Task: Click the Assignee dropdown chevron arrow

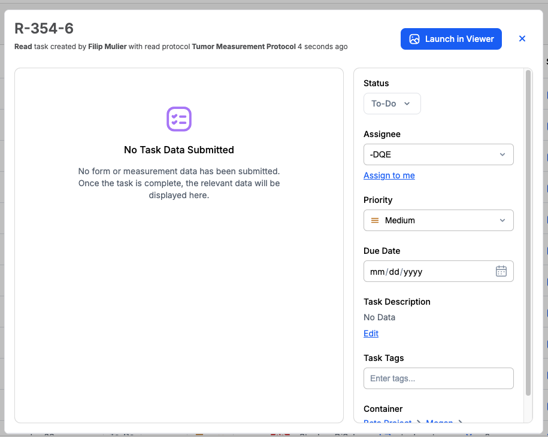Action: (x=503, y=154)
